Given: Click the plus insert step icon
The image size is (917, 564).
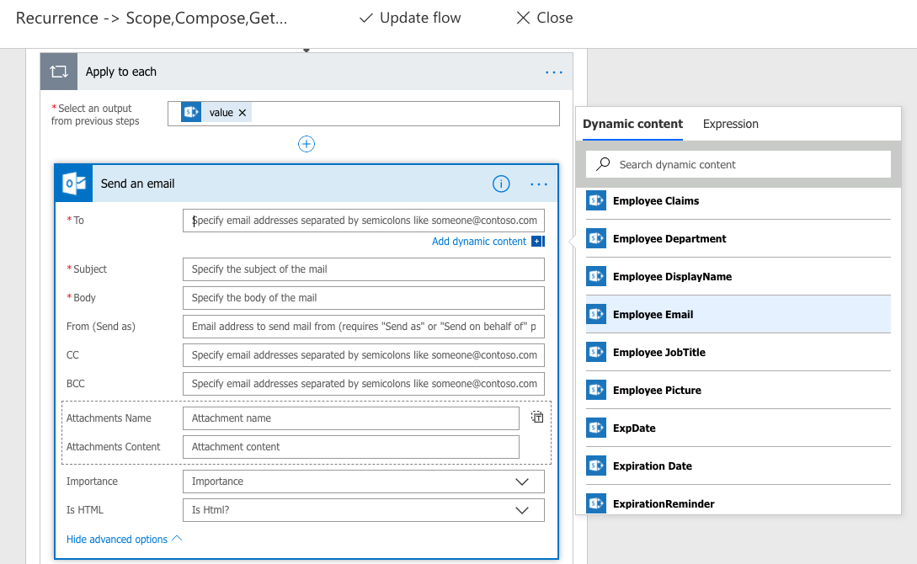Looking at the screenshot, I should [307, 144].
